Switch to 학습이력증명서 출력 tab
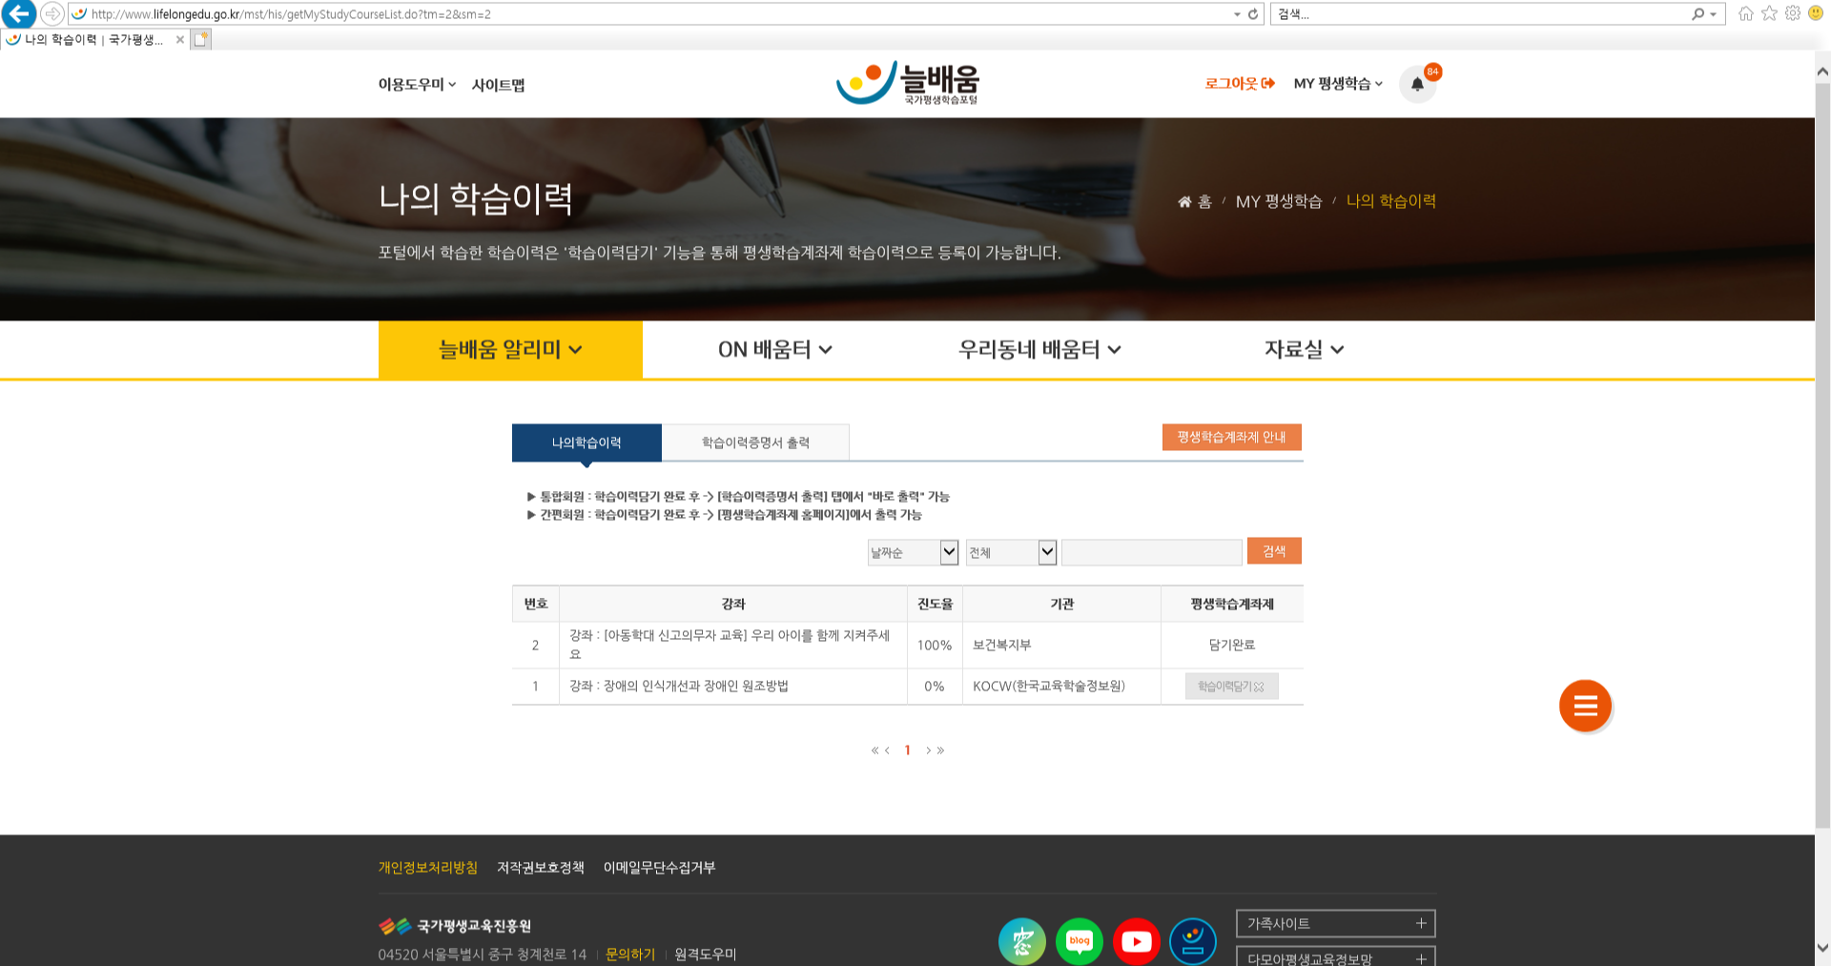Viewport: 1831px width, 966px height. [x=755, y=442]
